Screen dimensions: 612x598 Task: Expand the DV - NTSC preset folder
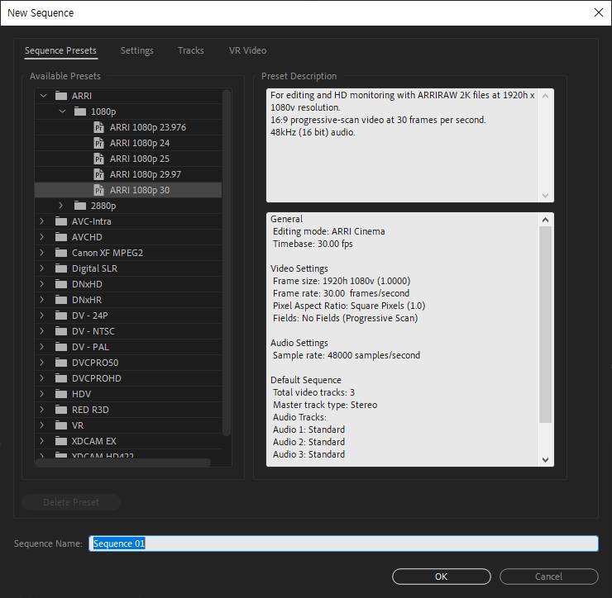click(x=41, y=330)
